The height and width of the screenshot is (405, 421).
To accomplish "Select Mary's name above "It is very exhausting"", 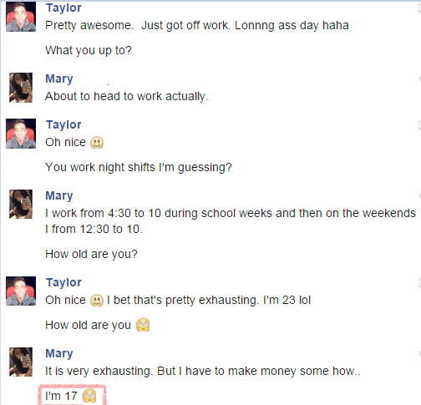I will point(59,354).
